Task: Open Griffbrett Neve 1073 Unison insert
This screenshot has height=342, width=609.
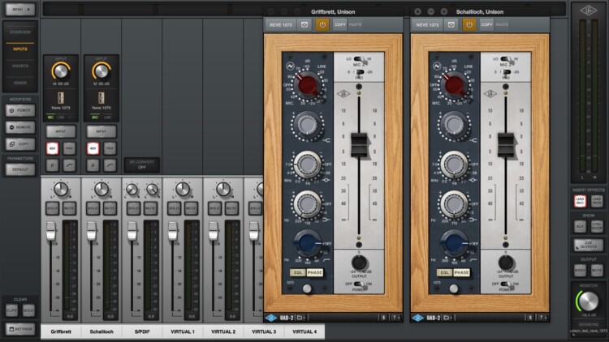Action: pyautogui.click(x=61, y=98)
